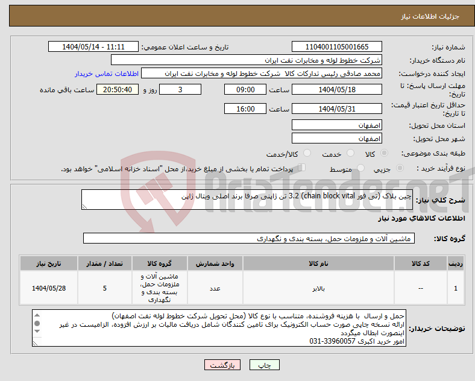Click the delivery city field اصفهان
The height and width of the screenshot is (381, 475).
point(336,139)
